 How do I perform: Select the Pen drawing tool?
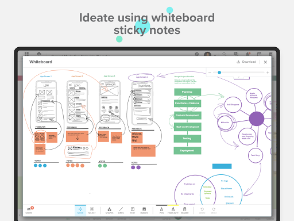(161, 211)
